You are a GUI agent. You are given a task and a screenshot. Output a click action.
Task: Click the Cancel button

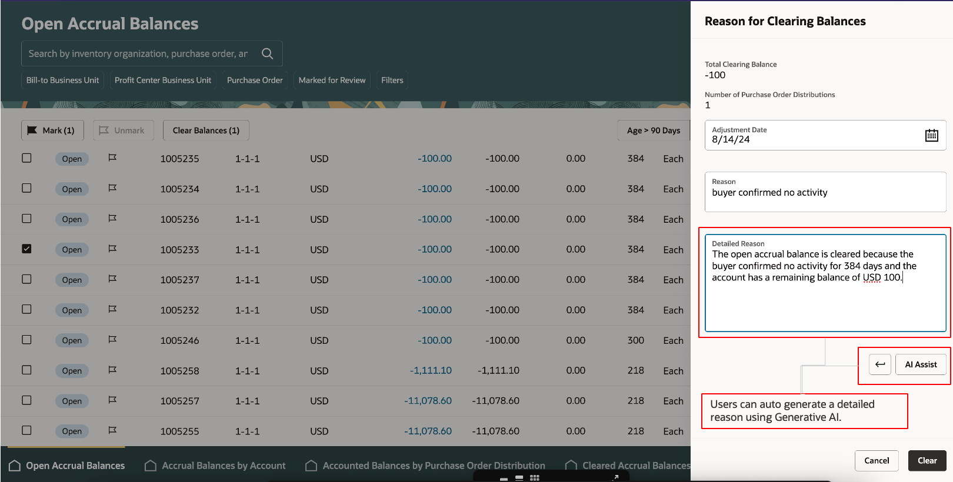click(x=877, y=461)
